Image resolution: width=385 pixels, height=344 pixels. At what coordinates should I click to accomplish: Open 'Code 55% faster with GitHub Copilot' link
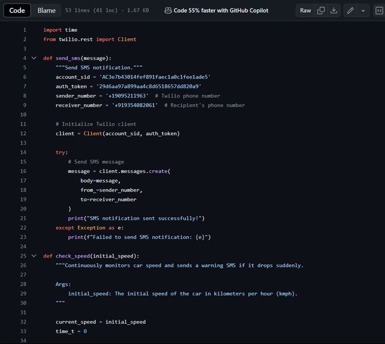click(221, 10)
